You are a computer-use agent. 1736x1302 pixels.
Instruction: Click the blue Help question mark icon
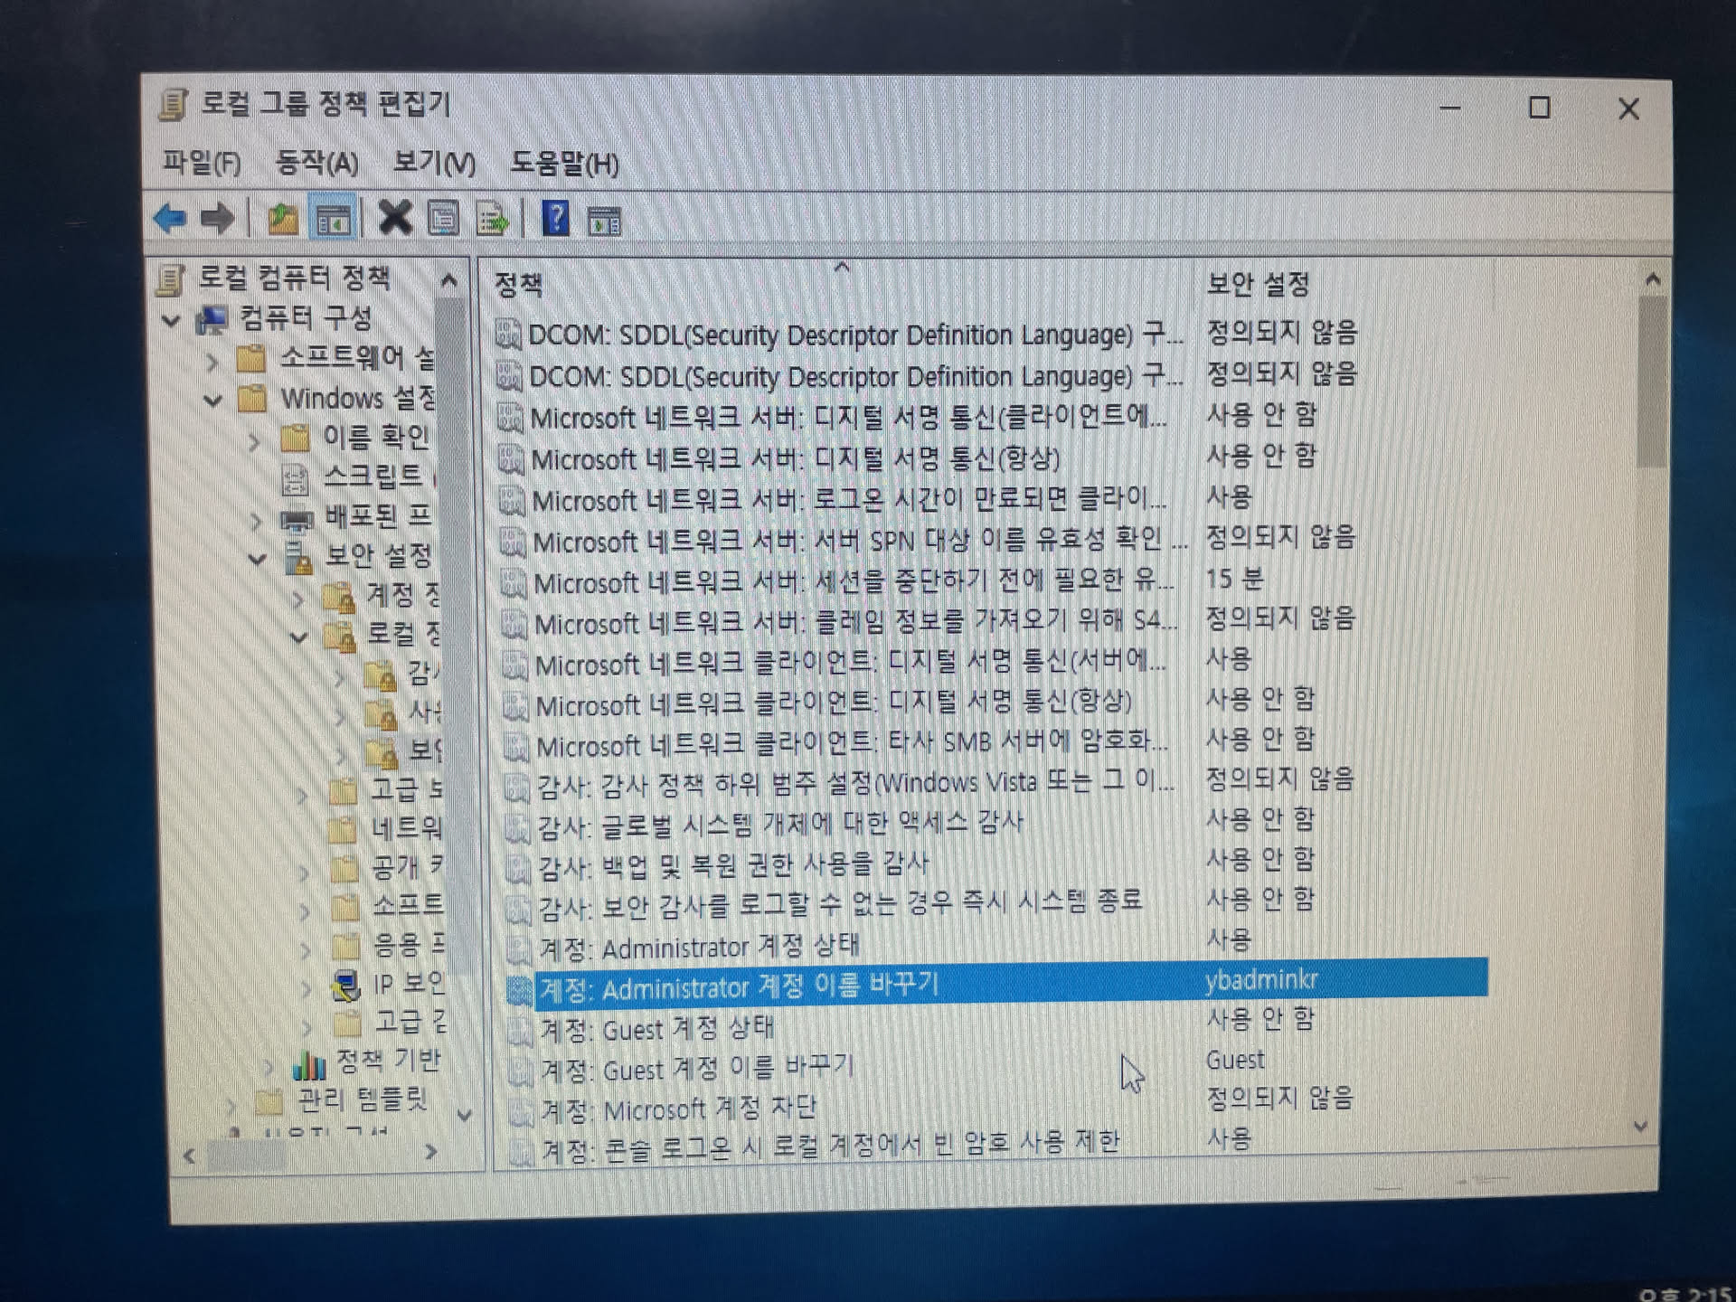tap(555, 220)
